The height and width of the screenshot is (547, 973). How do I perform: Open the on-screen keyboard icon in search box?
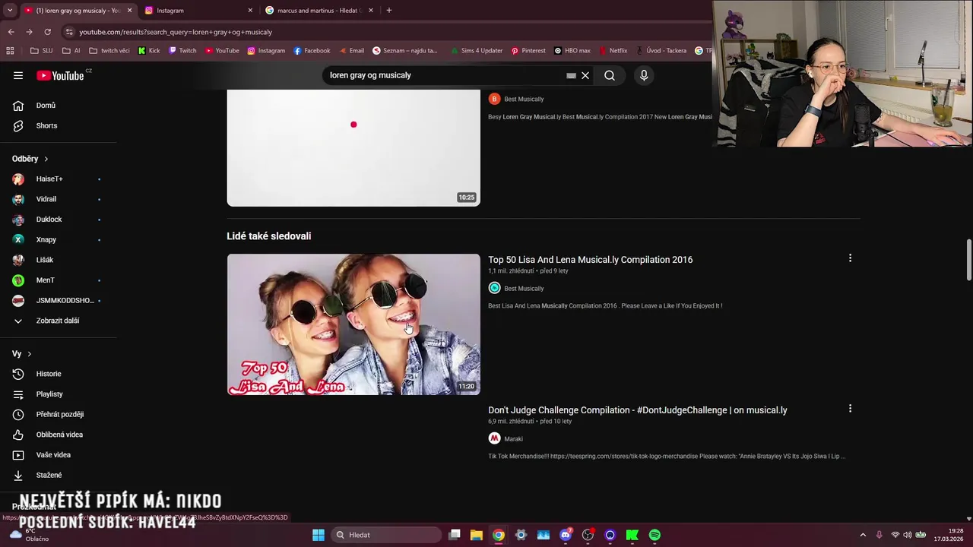click(571, 75)
